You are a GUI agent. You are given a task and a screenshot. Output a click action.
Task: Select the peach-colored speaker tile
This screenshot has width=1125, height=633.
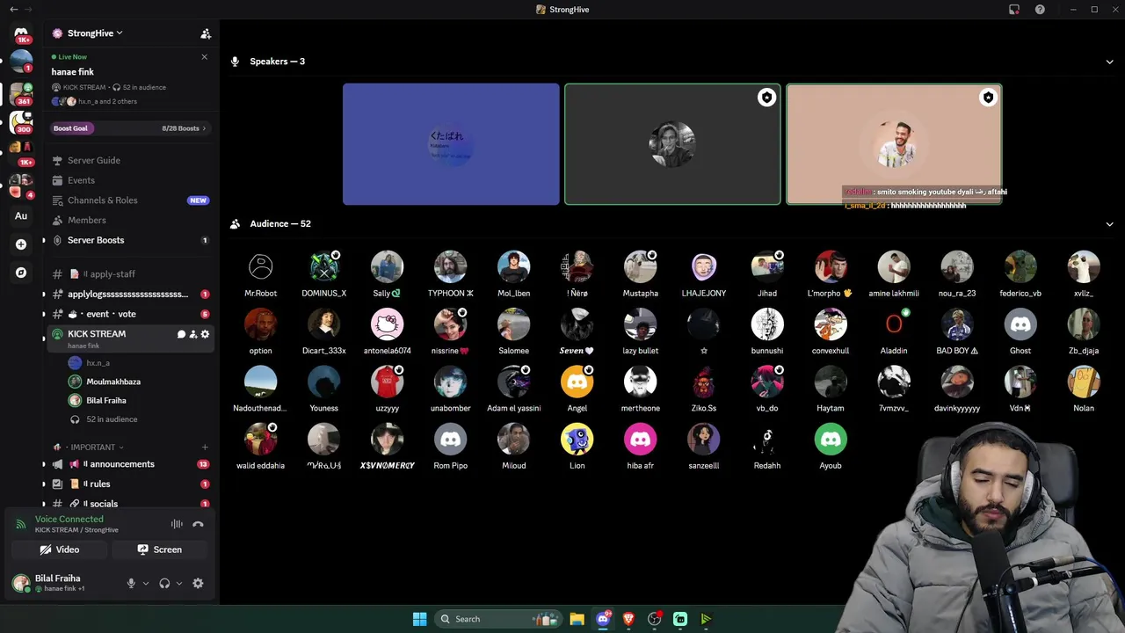(894, 144)
